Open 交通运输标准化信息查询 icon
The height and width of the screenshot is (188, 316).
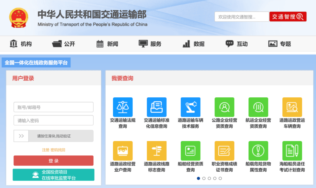157,107
